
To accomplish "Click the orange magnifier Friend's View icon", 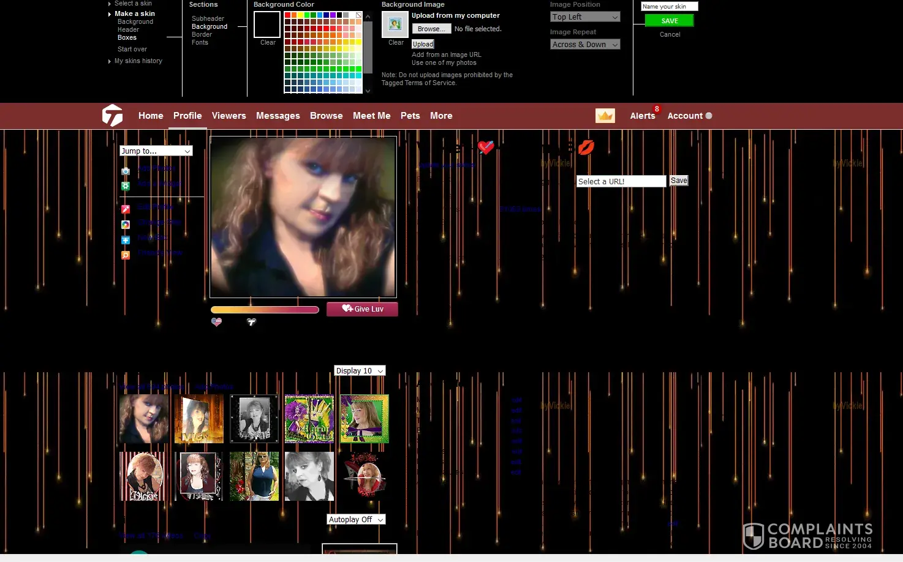I will [126, 255].
